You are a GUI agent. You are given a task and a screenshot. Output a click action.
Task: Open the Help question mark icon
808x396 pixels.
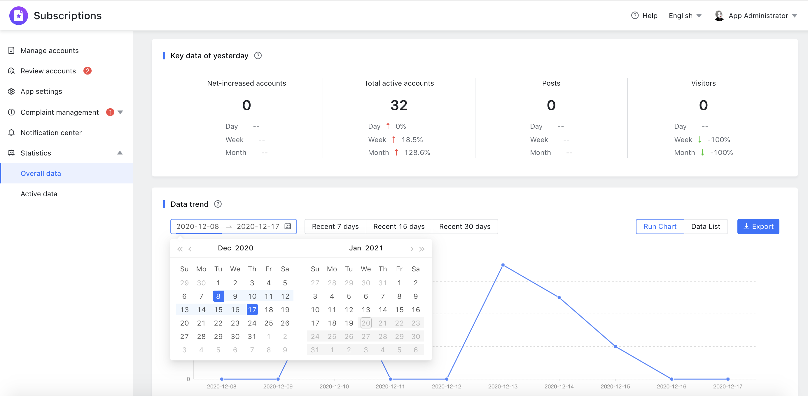click(x=634, y=15)
